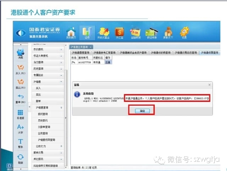Image resolution: width=227 pixels, height=171 pixels.
Task: Click the 刷新 refresh icon
Action: 21,159
